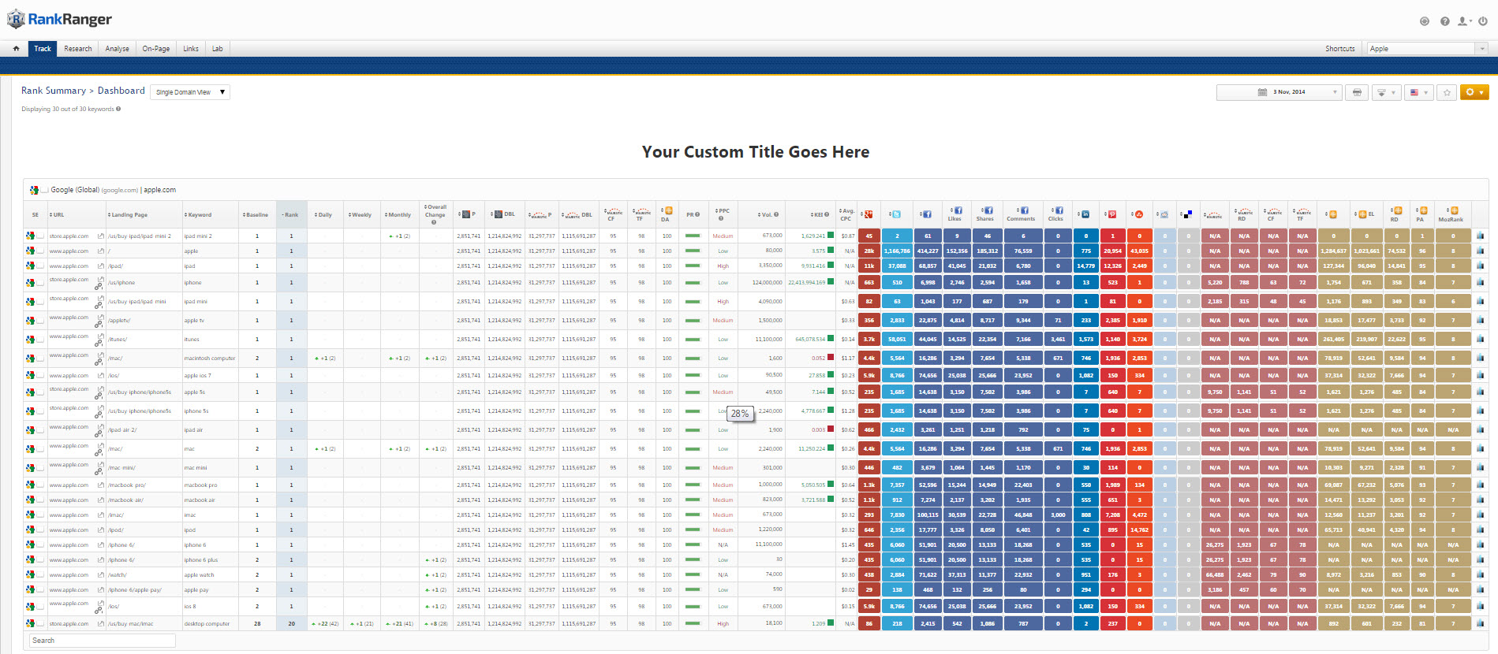The width and height of the screenshot is (1498, 654).
Task: Sort by the LinkedIn column icon
Action: 1085,214
